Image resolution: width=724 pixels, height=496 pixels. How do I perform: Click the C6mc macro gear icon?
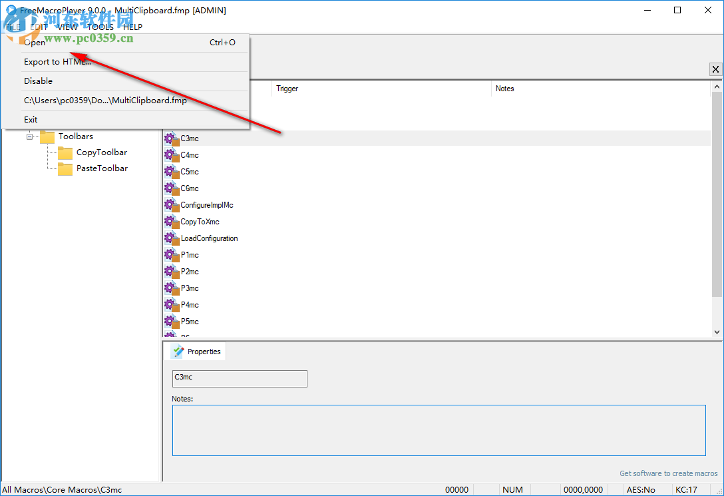point(172,188)
